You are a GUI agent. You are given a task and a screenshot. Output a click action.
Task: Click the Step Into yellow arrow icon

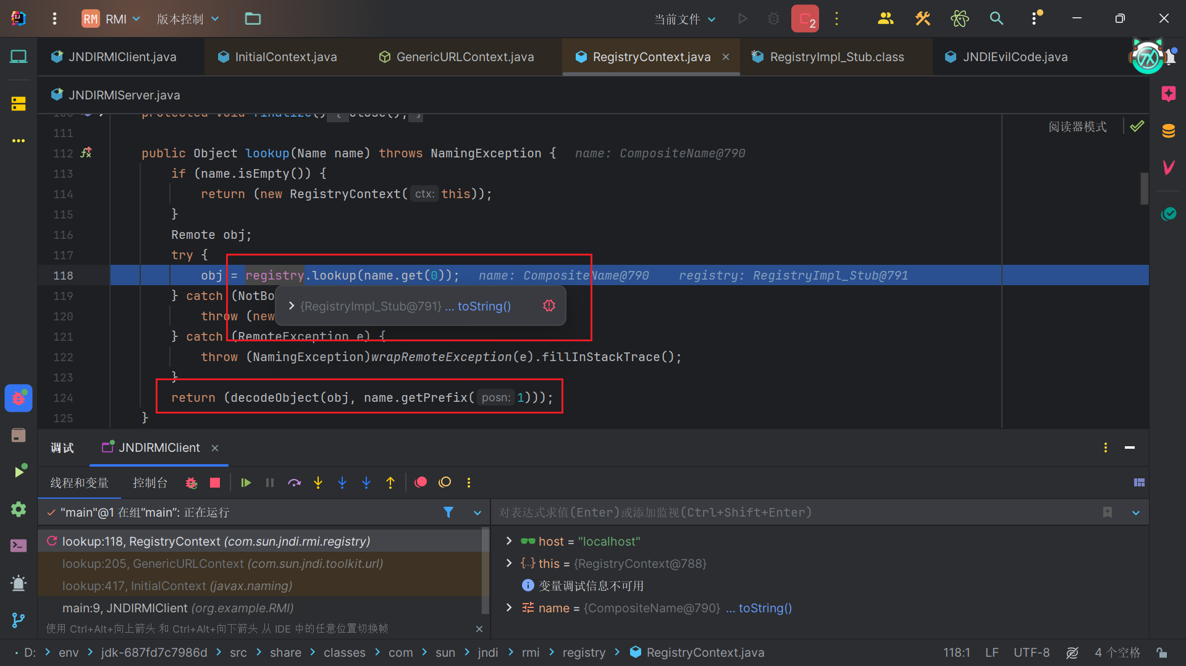318,483
